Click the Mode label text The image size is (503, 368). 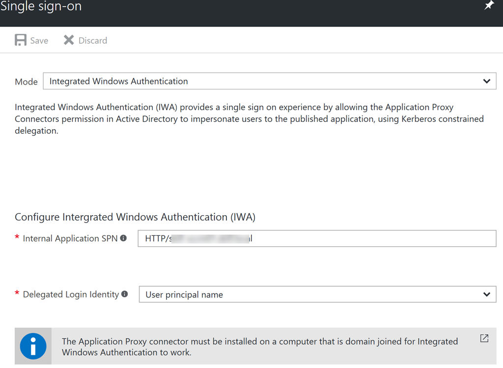click(x=26, y=82)
